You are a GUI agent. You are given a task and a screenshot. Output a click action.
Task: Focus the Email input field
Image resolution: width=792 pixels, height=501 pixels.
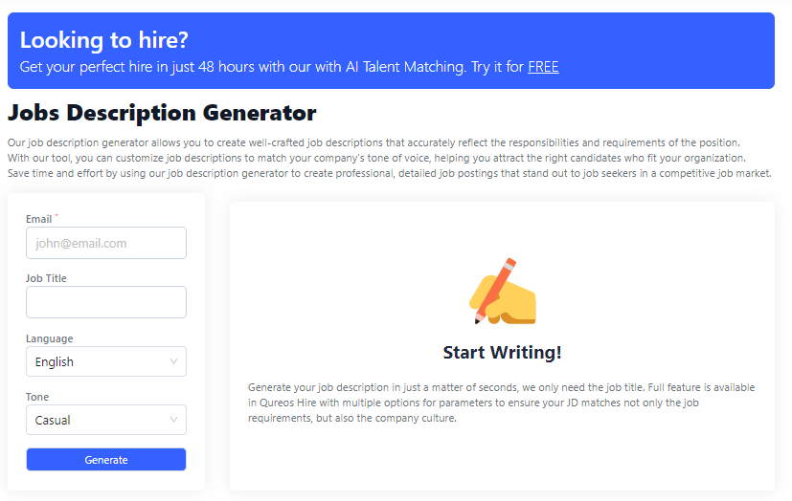point(105,243)
